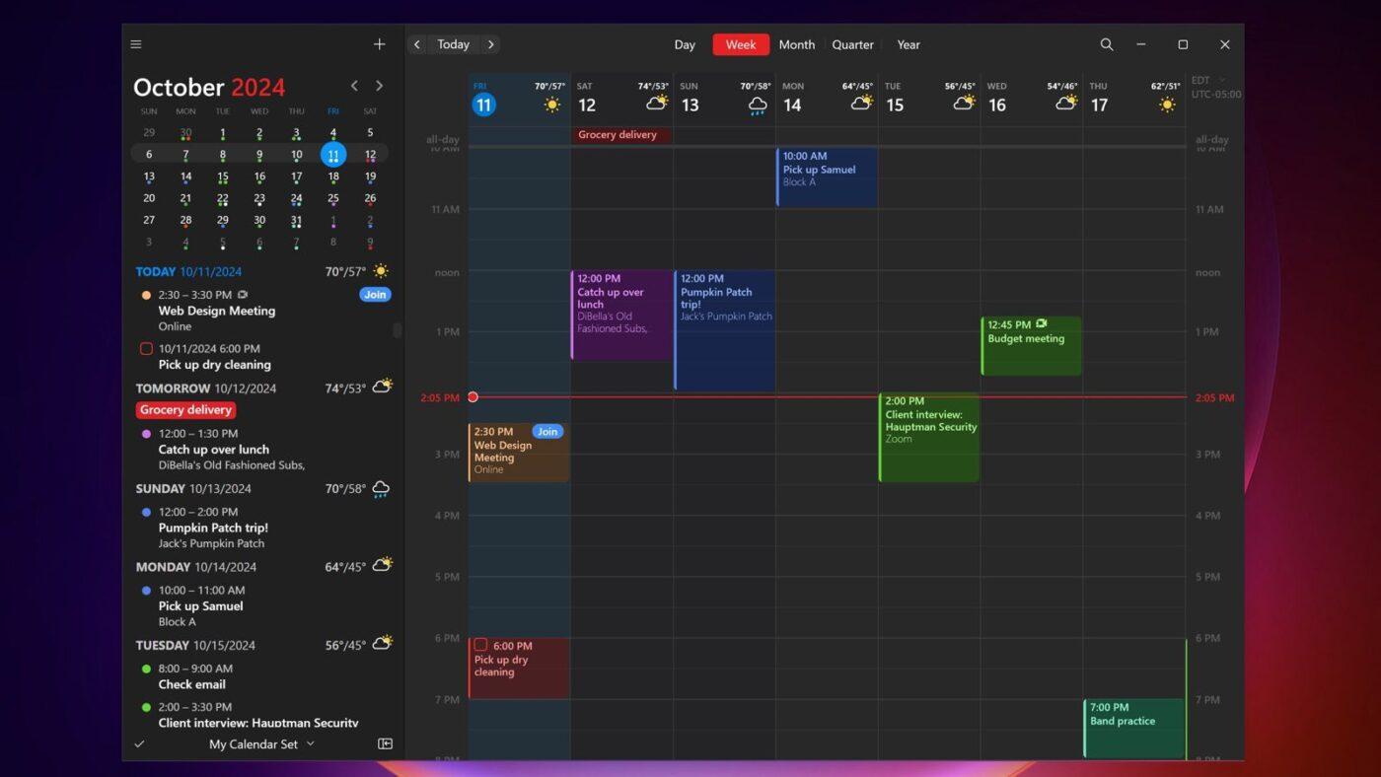
Task: Click the sun icon beside TODAY 70°/57°
Action: point(381,271)
